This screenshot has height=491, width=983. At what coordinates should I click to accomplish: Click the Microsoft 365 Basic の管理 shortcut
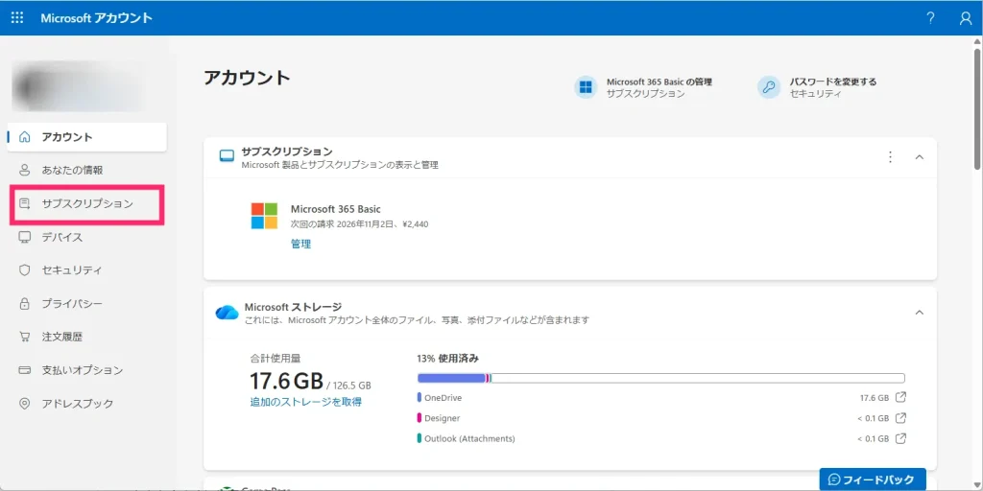(644, 87)
